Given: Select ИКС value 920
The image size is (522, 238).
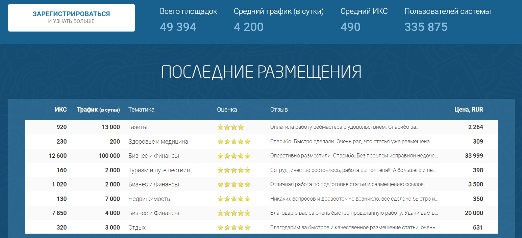Looking at the screenshot, I should (62, 127).
